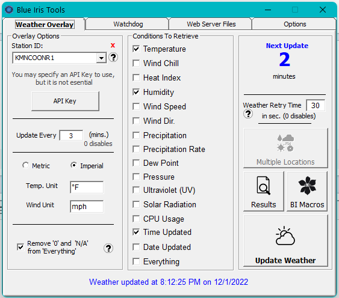339x298 pixels.
Task: Enable the Wind Chill checkbox
Action: [x=136, y=64]
